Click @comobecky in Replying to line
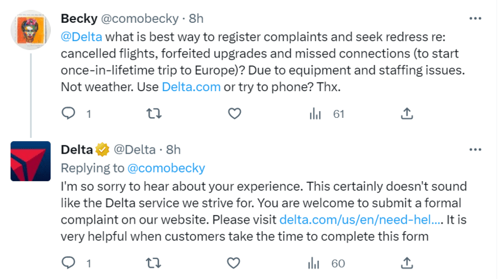This screenshot has height=279, width=501. tap(166, 168)
